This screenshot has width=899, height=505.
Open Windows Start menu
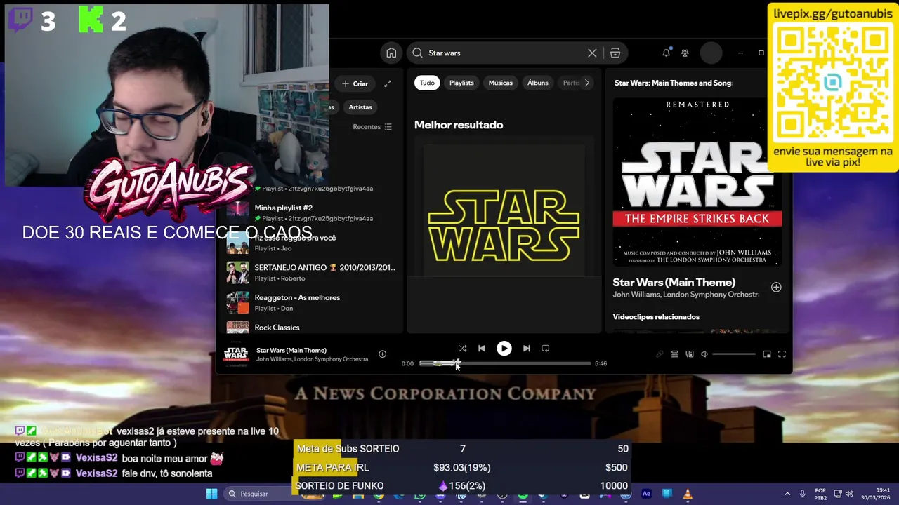[211, 494]
